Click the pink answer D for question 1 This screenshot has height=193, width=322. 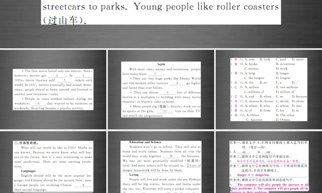click(x=235, y=59)
